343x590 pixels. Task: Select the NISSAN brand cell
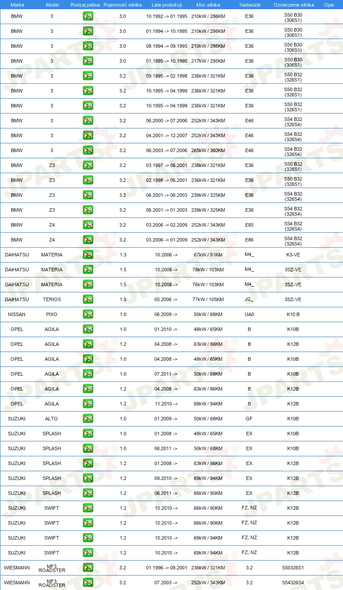(17, 314)
